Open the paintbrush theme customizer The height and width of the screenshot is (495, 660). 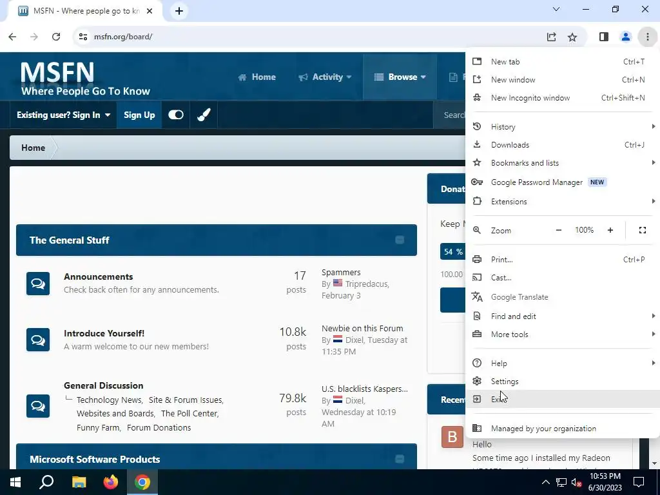(x=204, y=115)
